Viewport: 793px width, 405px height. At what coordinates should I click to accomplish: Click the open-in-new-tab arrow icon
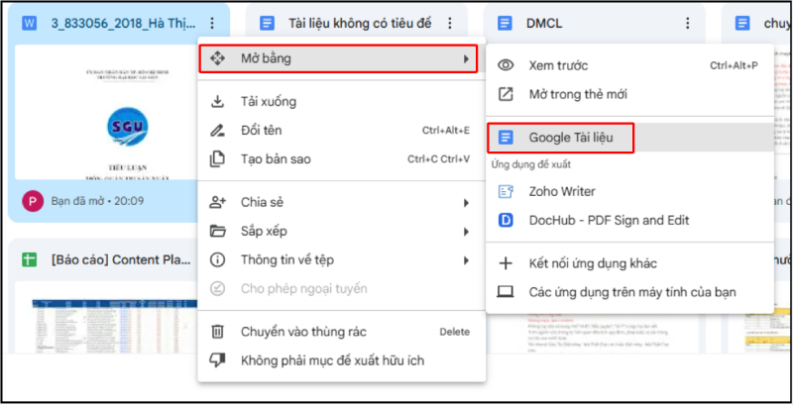[506, 94]
